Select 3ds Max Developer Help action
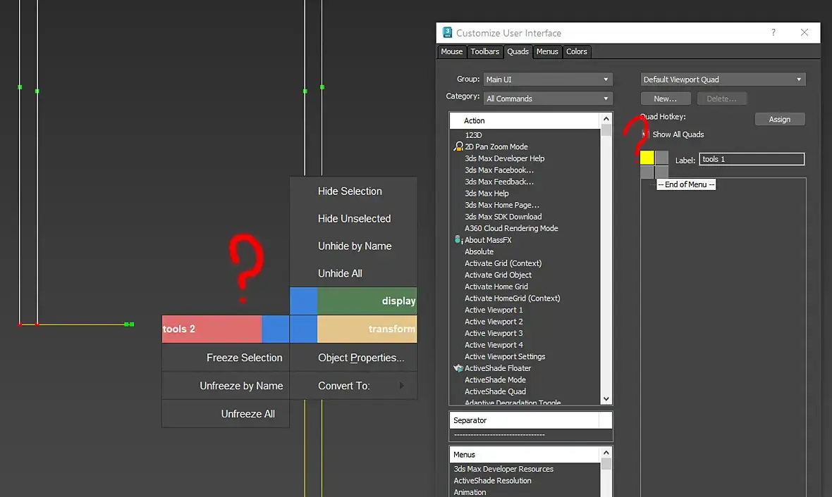The image size is (832, 497). point(505,158)
